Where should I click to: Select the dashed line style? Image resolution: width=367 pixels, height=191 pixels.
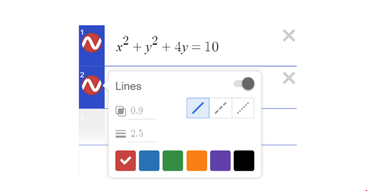pyautogui.click(x=220, y=108)
